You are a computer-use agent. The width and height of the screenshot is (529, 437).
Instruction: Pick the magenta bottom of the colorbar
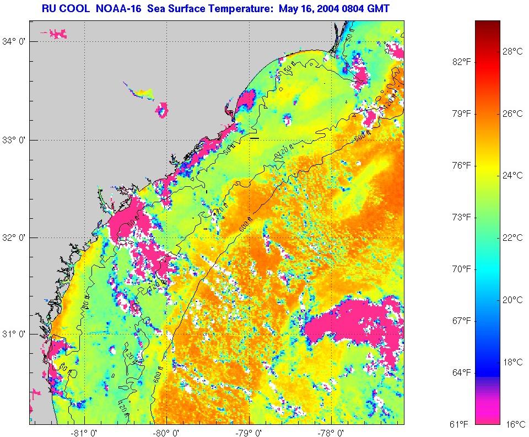(x=488, y=417)
